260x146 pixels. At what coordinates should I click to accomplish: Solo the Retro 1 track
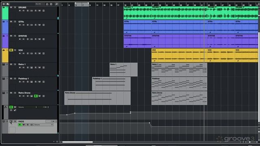click(15, 64)
